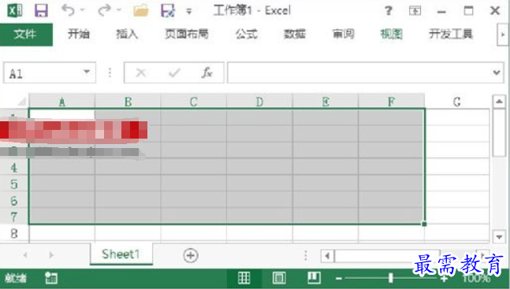The image size is (510, 289).
Task: Open the undo history dropdown arrow
Action: coord(82,10)
